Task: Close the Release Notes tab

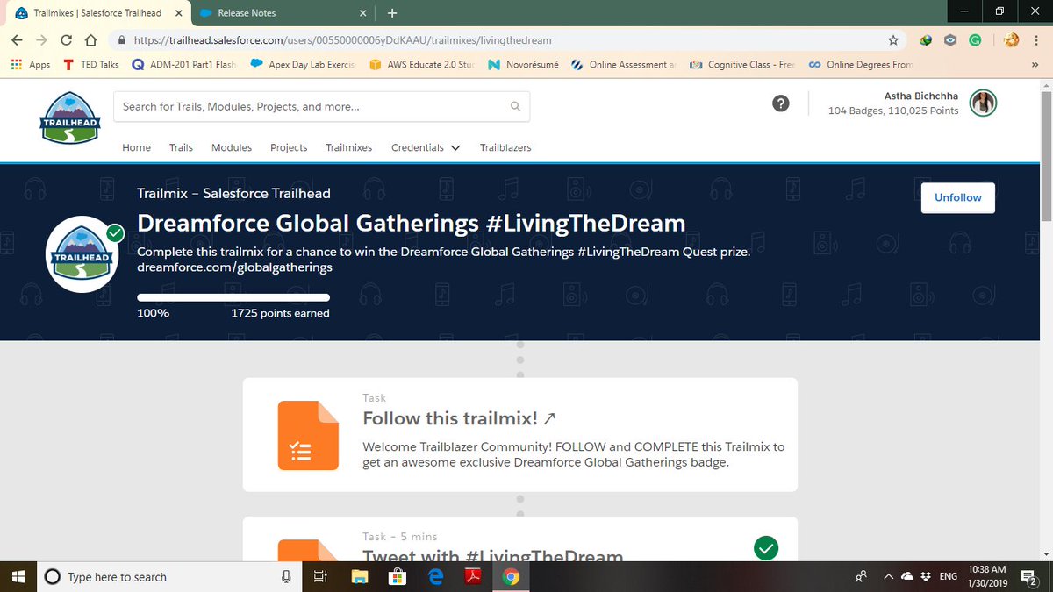Action: coord(362,13)
